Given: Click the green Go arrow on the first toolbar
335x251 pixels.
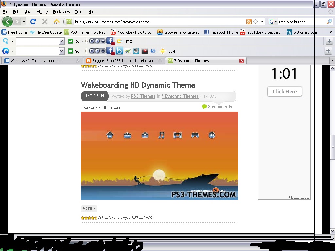Looking at the screenshot, I should point(71,41).
